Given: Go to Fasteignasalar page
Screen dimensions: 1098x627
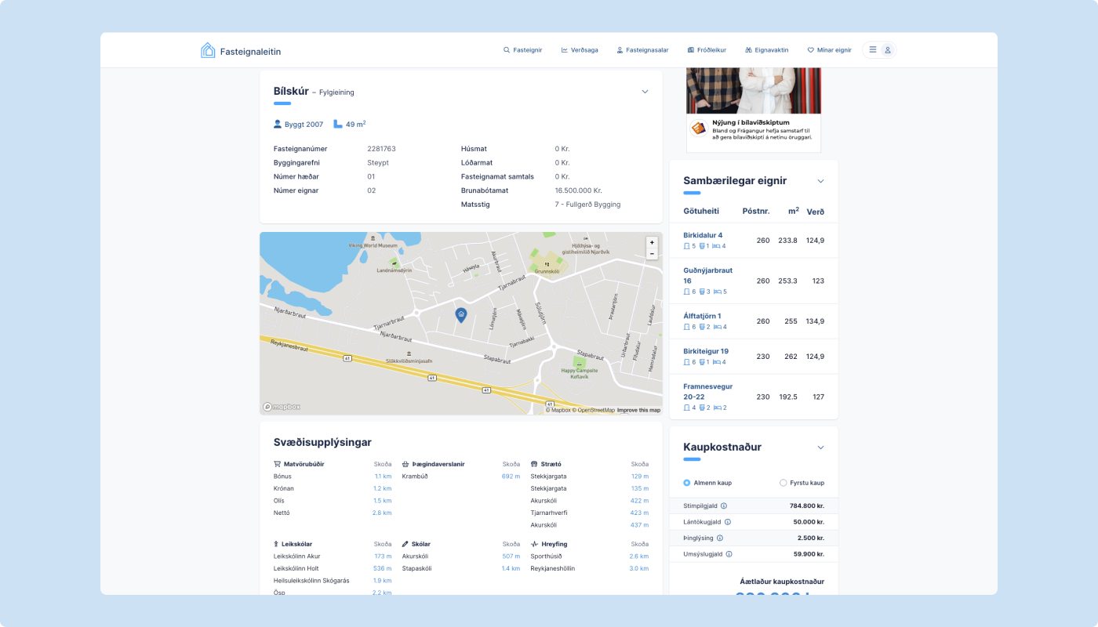Looking at the screenshot, I should click(642, 50).
